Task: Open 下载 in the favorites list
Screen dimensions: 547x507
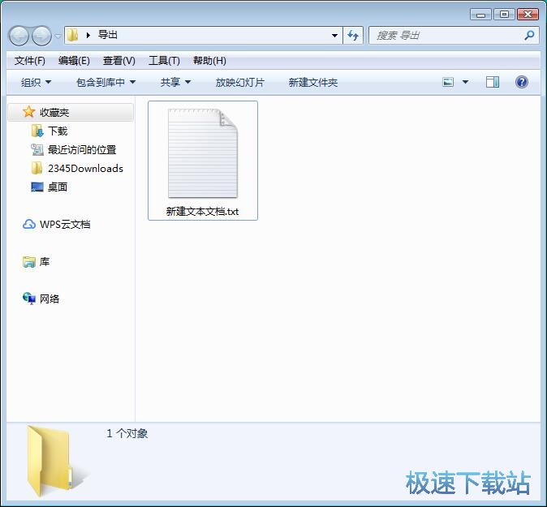Action: tap(58, 131)
